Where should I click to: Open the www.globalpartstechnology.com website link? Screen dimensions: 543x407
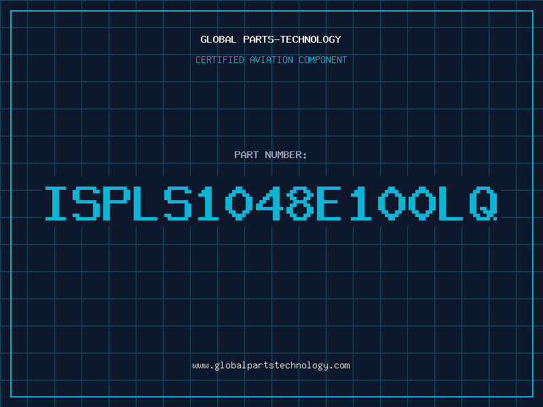271,366
